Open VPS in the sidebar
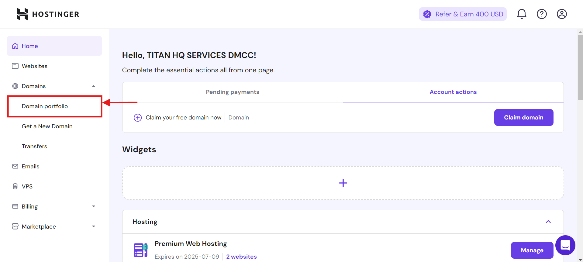Screen dimensions: 583x262 click(x=54, y=186)
